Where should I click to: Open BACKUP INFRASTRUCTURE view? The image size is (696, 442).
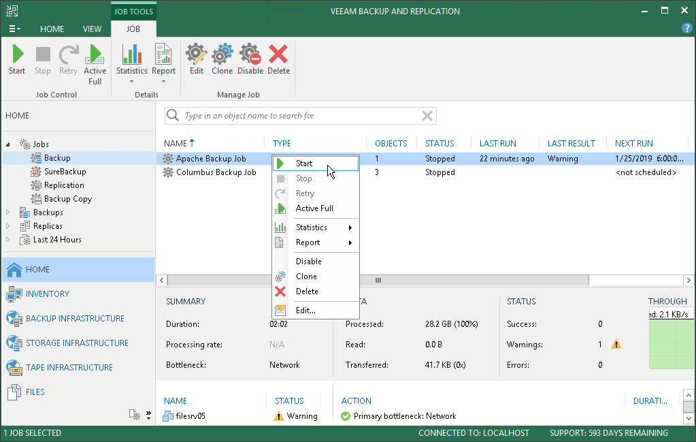tap(78, 319)
